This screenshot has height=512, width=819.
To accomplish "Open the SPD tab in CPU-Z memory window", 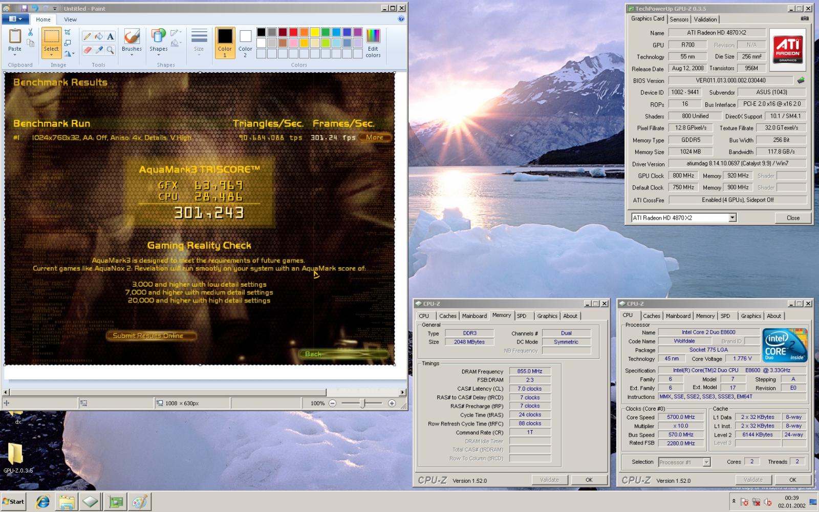I will click(x=522, y=316).
